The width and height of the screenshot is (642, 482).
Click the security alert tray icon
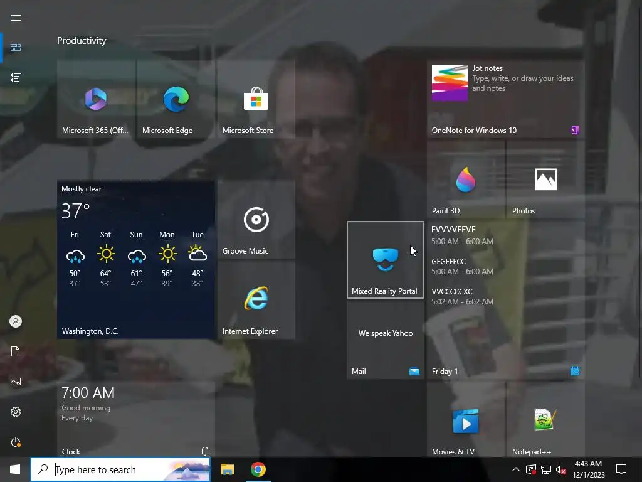tap(531, 469)
